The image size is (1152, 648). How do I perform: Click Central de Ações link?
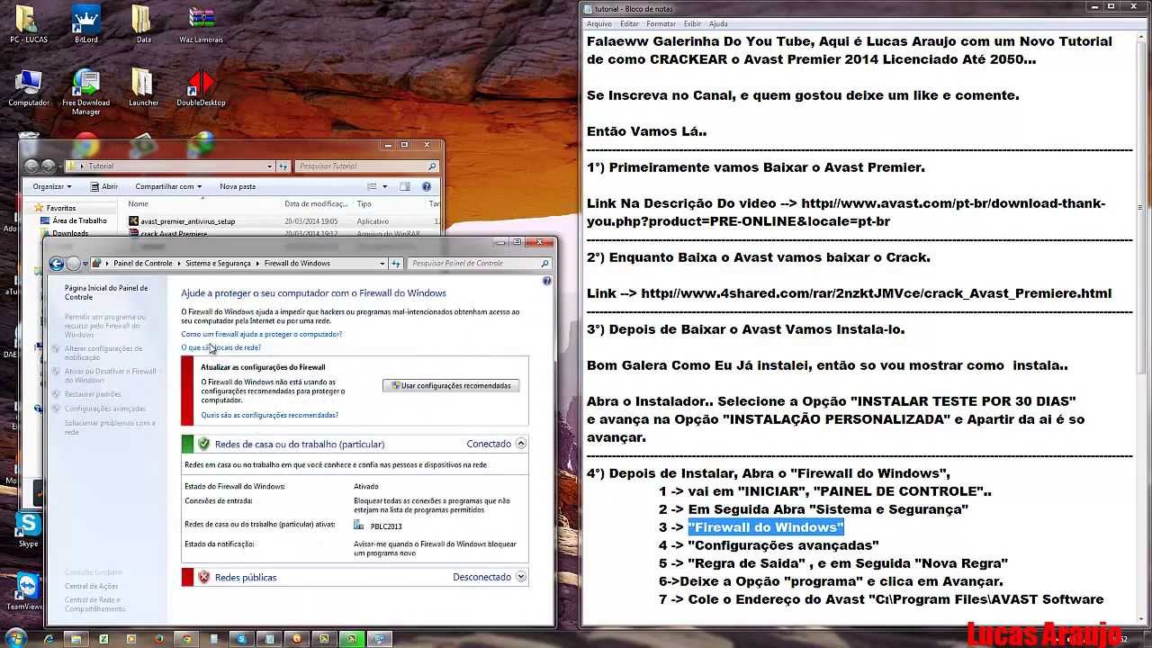click(x=92, y=586)
